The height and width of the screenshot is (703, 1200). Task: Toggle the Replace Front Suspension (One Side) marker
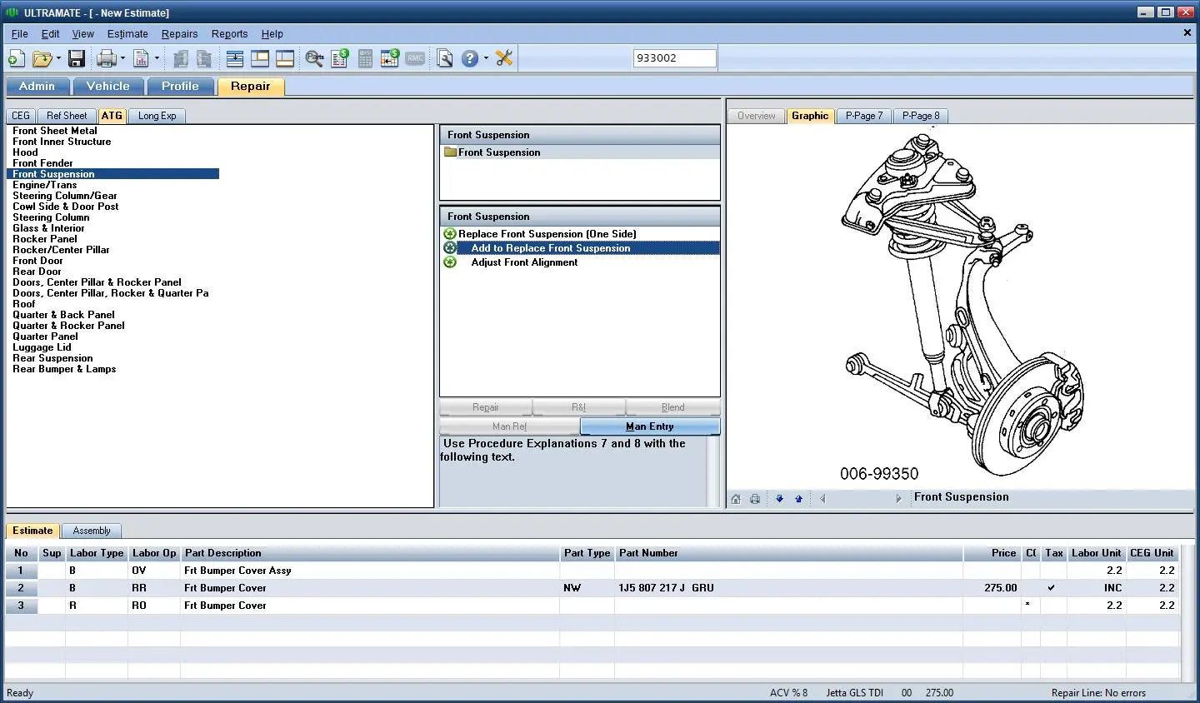[x=450, y=234]
